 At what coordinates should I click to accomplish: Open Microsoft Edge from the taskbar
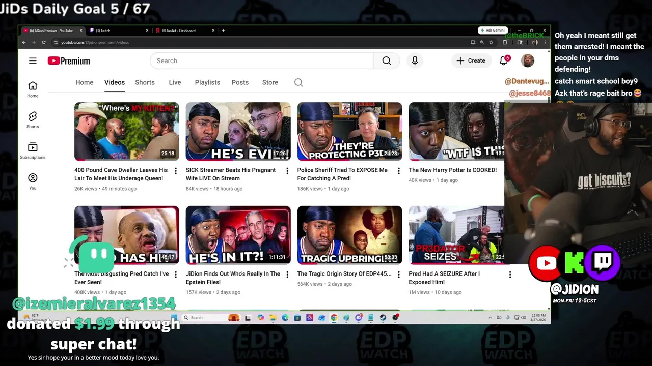(x=285, y=318)
